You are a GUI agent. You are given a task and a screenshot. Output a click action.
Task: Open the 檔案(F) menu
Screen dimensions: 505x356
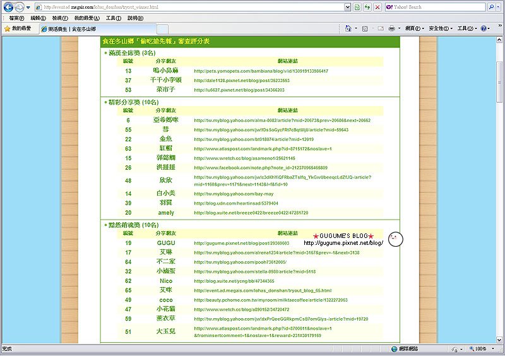point(16,18)
